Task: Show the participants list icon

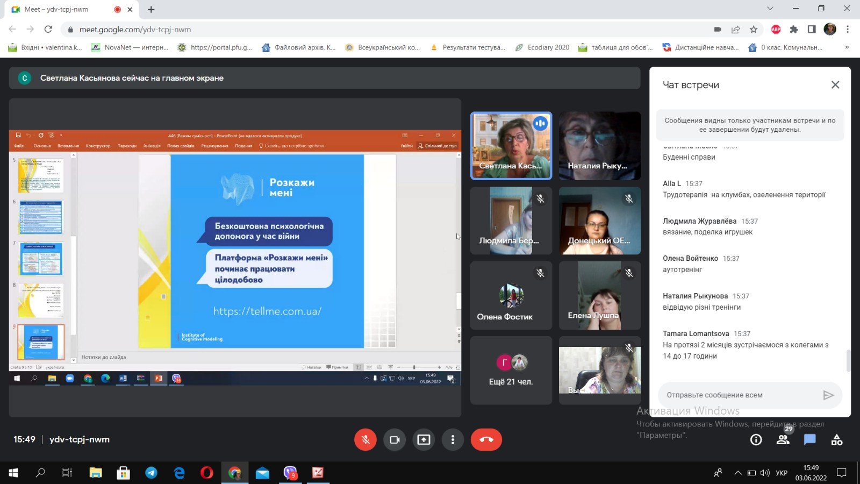Action: click(x=783, y=440)
